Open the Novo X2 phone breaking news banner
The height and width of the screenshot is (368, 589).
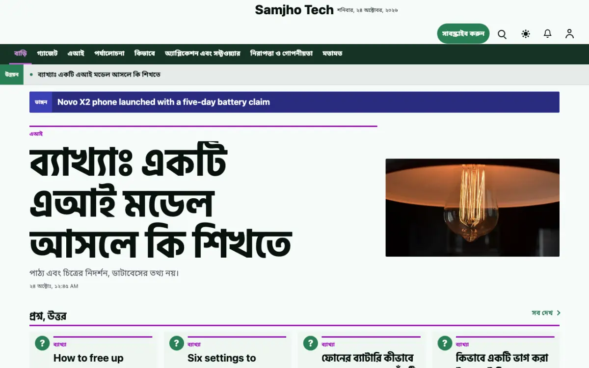(294, 102)
